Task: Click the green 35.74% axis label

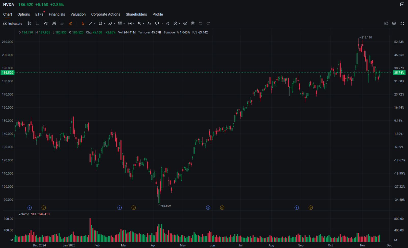Action: pyautogui.click(x=399, y=73)
